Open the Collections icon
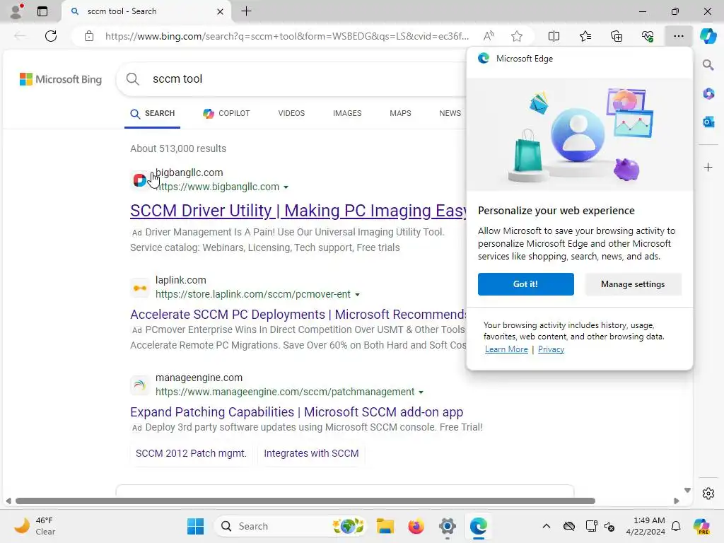 pos(617,36)
